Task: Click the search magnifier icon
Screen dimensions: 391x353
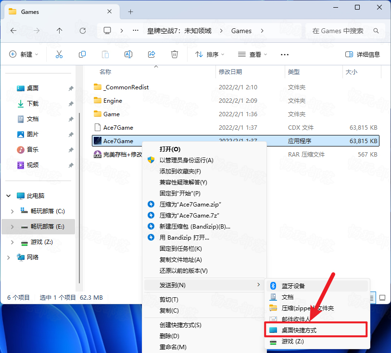Action: click(x=376, y=31)
